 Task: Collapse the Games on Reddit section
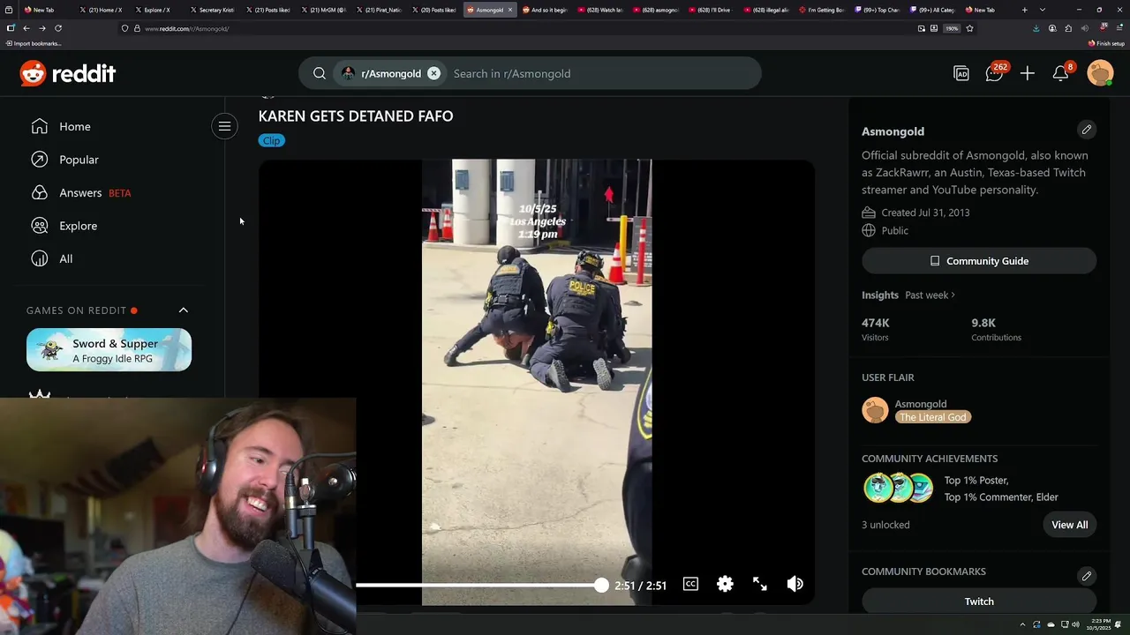(184, 310)
